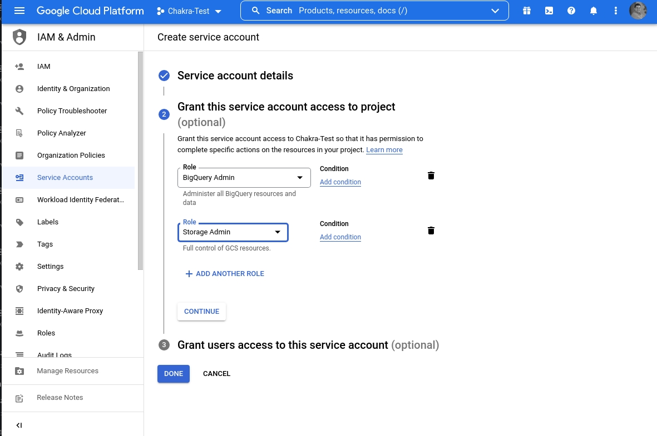Delete the Storage Admin role row
Viewport: 657px width, 436px height.
pyautogui.click(x=431, y=230)
